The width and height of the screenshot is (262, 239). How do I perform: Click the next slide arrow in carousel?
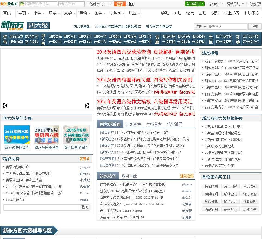87,105
